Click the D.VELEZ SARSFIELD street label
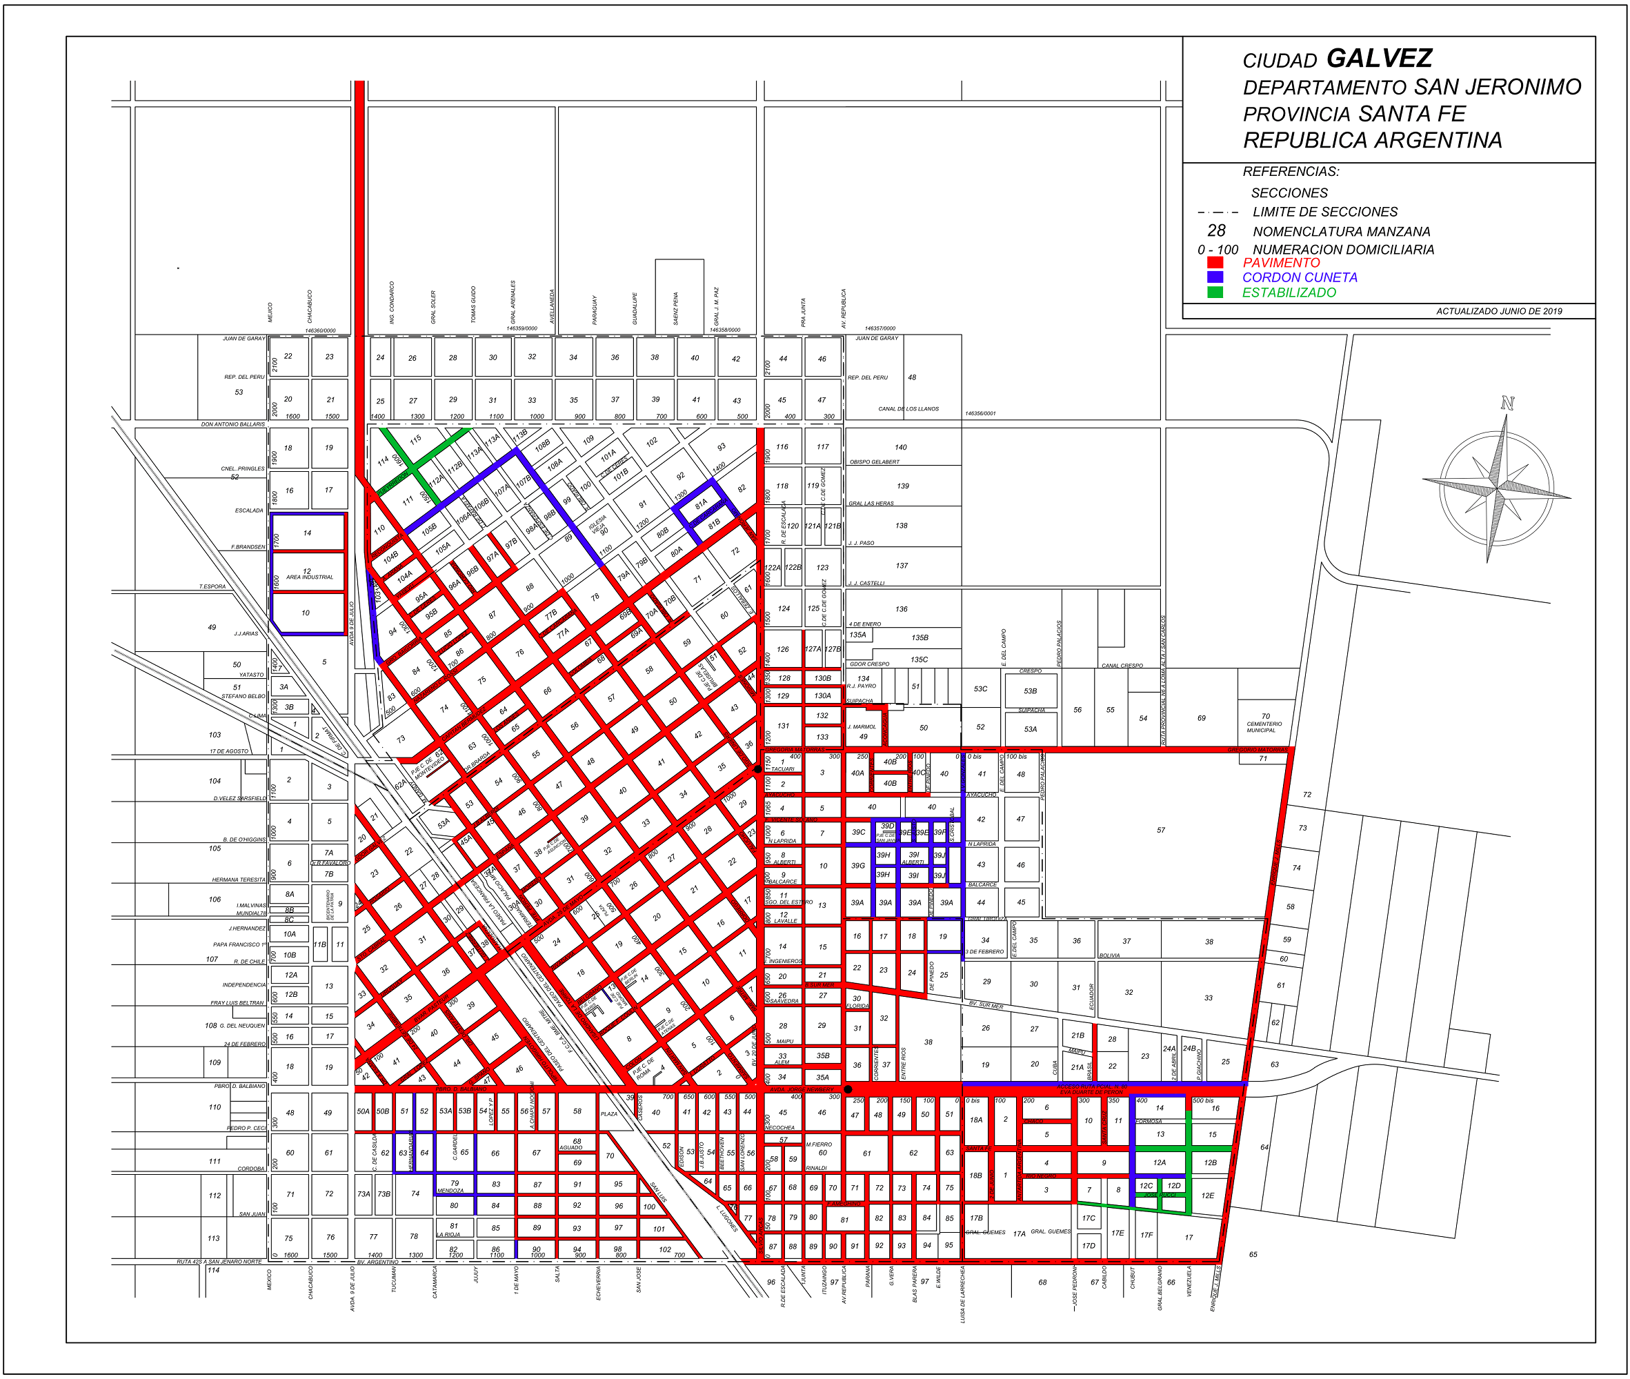Screen dimensions: 1630x1379 tap(239, 798)
